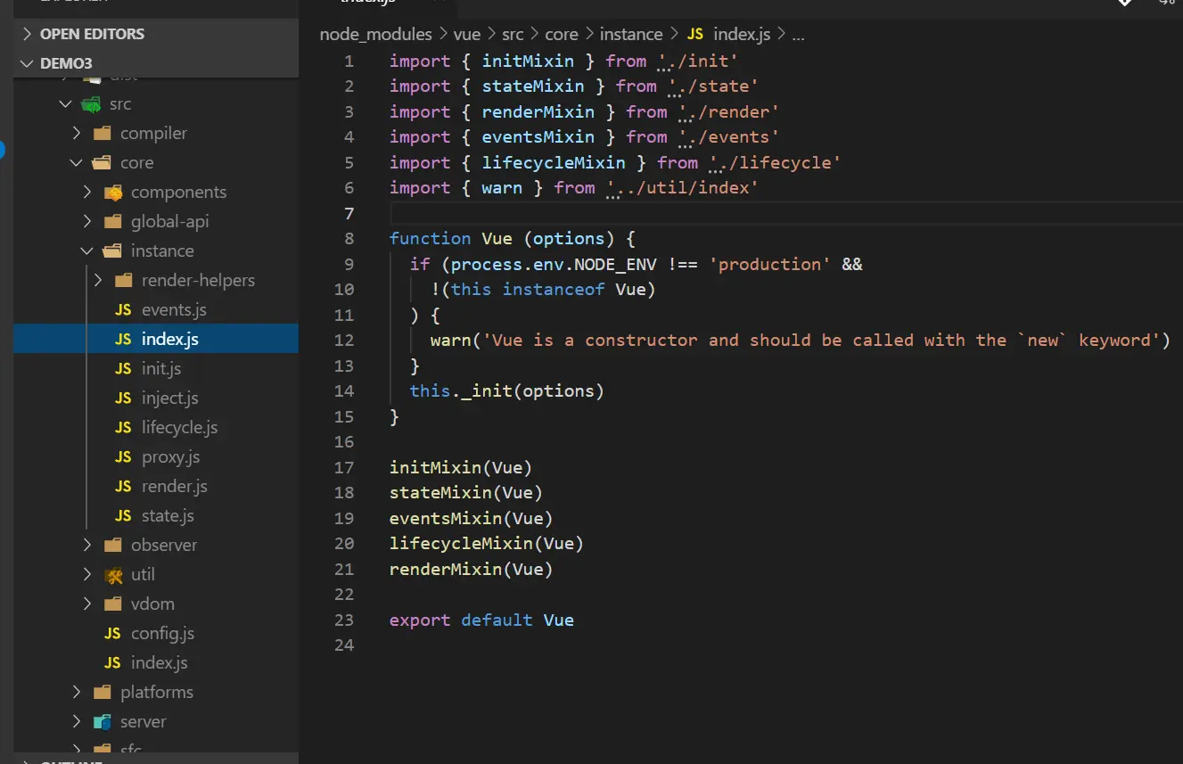Click the vdom folder icon
The image size is (1183, 764).
[x=113, y=604]
